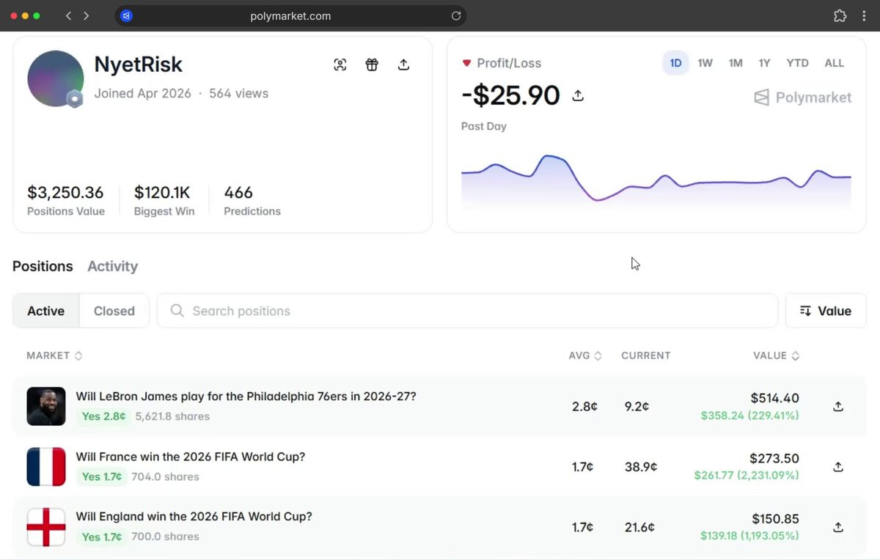880x560 pixels.
Task: Open the Value sort dropdown
Action: pos(826,311)
